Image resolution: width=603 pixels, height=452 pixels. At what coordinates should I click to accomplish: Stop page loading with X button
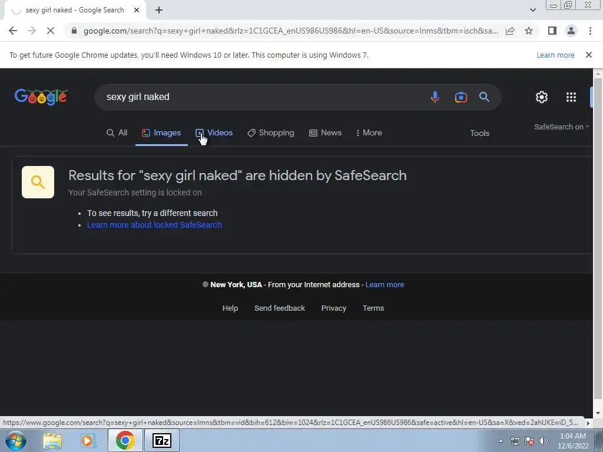tap(51, 31)
